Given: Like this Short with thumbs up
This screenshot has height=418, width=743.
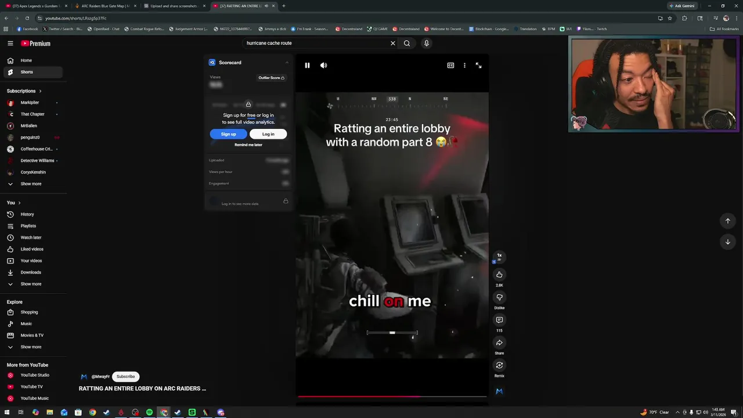Looking at the screenshot, I should 499,275.
